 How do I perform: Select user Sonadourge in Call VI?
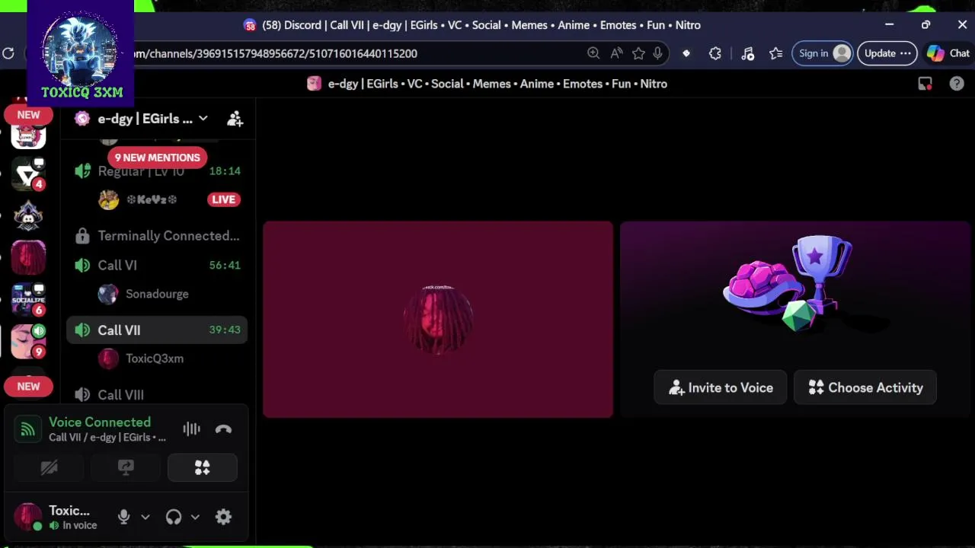[x=157, y=294]
